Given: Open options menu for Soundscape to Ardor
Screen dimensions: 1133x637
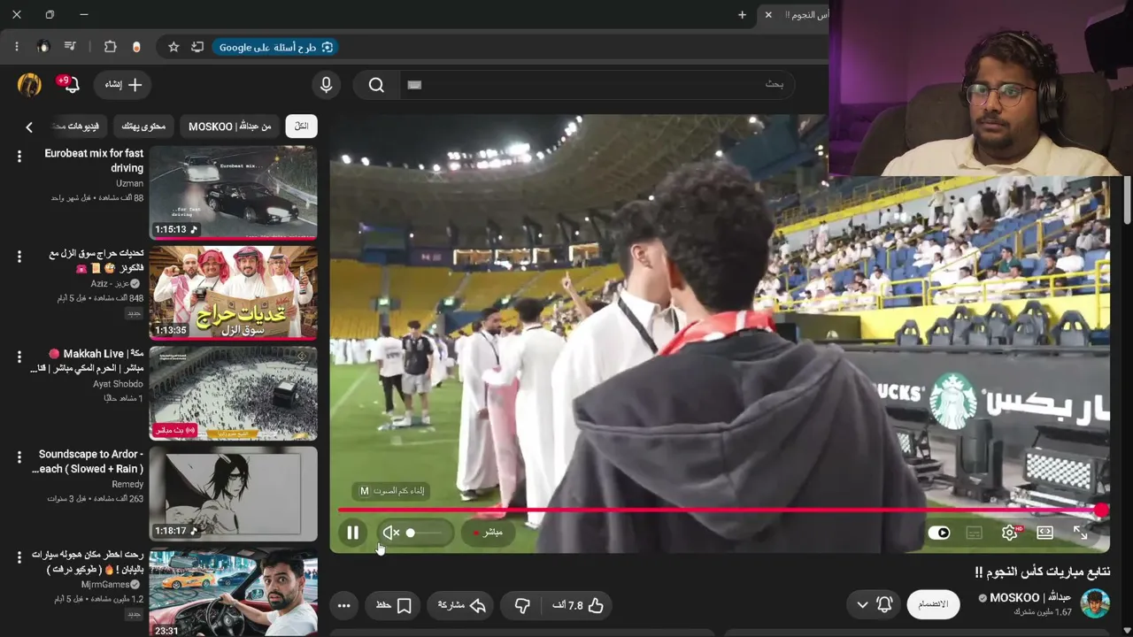Looking at the screenshot, I should tap(19, 457).
